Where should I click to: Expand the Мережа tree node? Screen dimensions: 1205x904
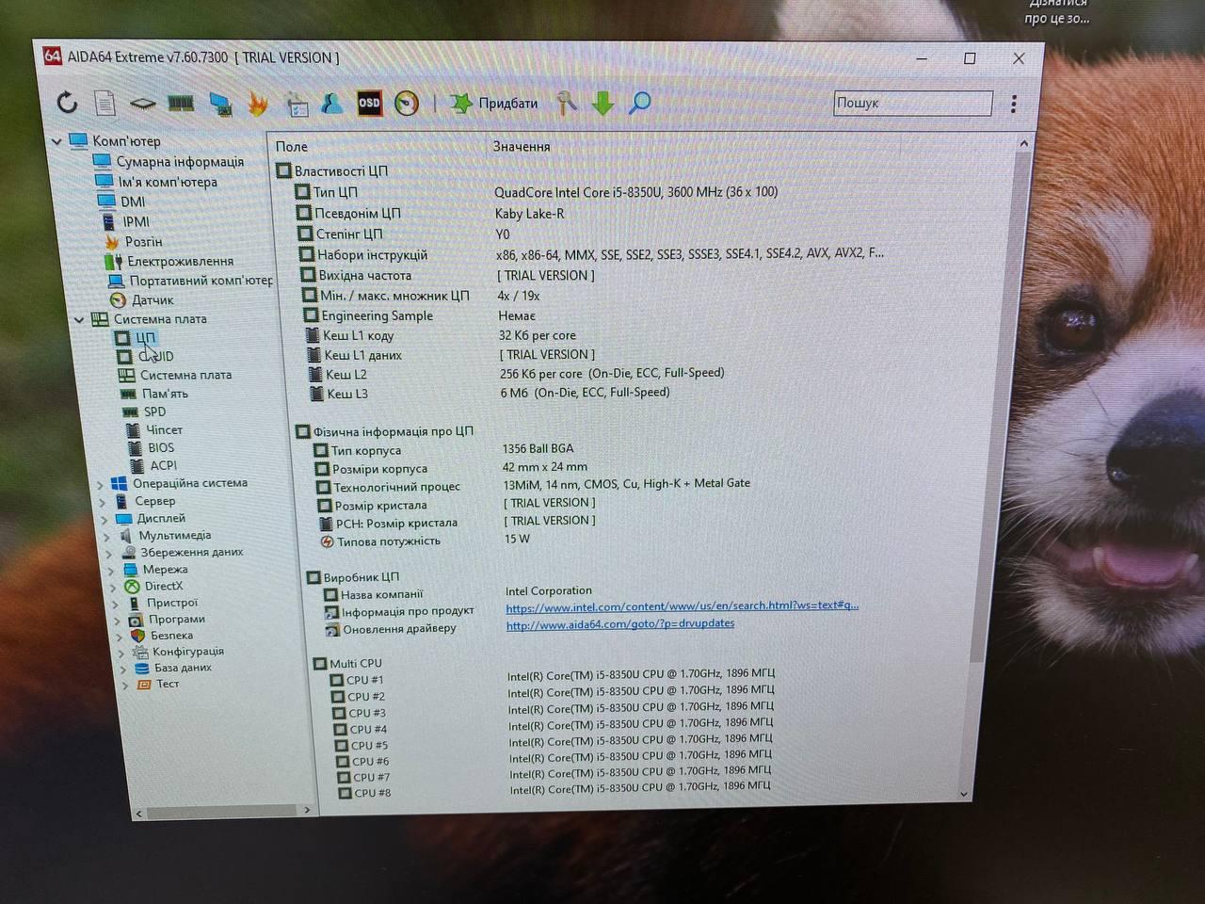[x=111, y=571]
